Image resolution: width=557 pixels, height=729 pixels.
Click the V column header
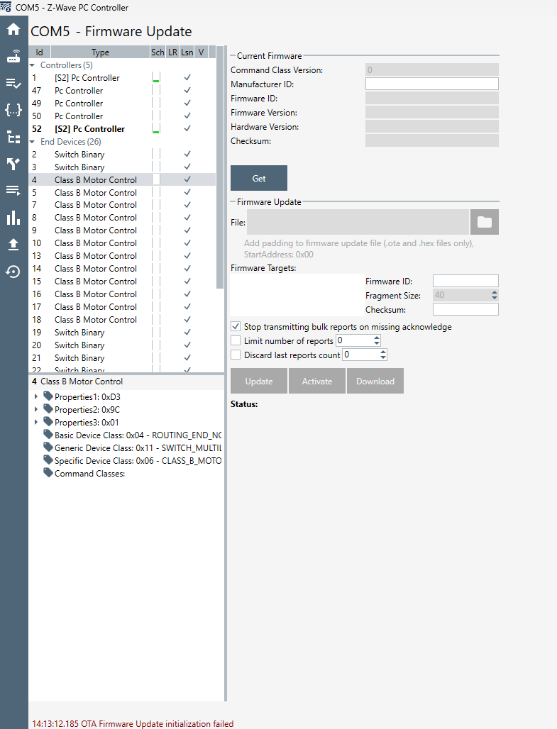click(201, 52)
